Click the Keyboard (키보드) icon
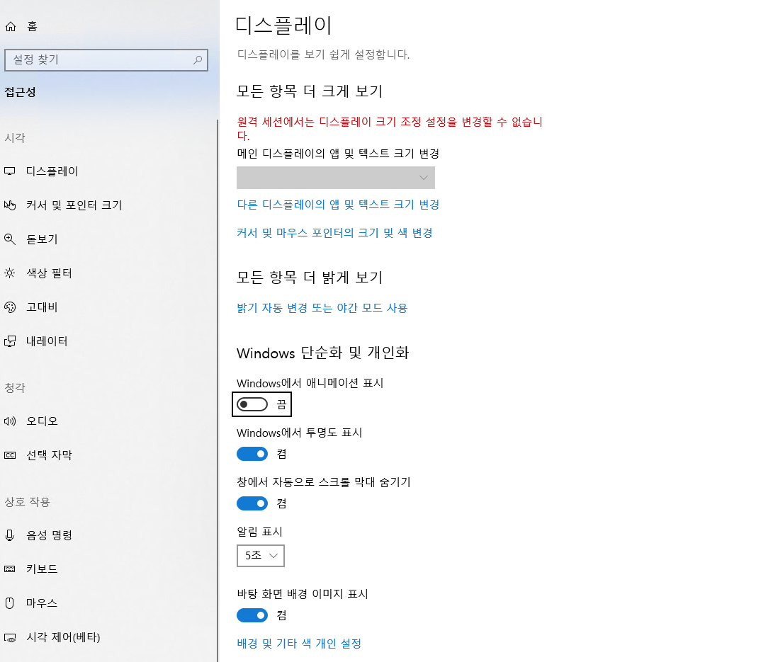 pos(10,569)
